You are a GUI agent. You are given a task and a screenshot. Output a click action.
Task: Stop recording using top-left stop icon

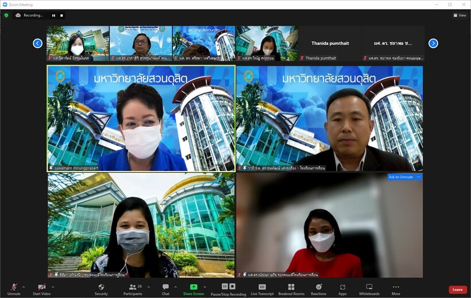click(x=61, y=16)
